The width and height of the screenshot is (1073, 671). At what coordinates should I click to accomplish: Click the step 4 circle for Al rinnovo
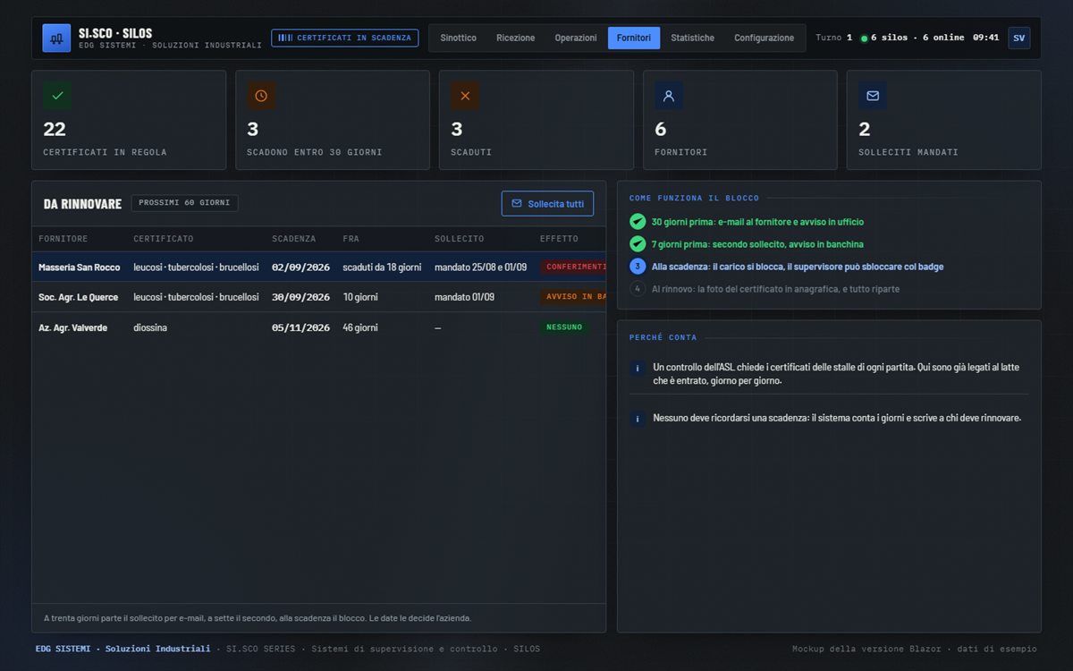point(638,289)
